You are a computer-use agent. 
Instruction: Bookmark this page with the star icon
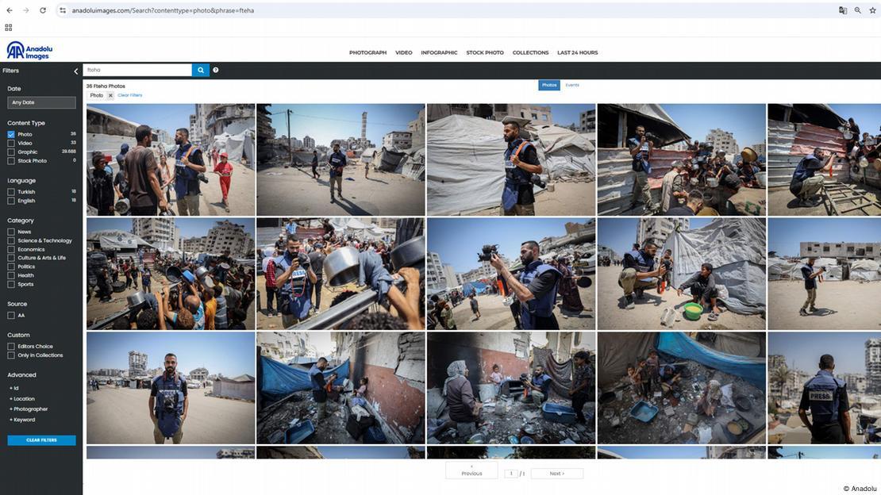click(872, 10)
